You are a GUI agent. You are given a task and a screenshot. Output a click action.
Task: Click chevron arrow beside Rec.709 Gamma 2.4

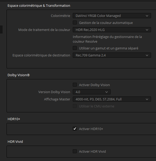[x=147, y=55]
